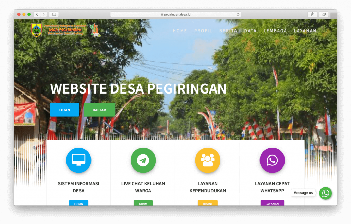Expand the LEMBAGA navigation menu
Screen dimensions: 351x224
275,31
